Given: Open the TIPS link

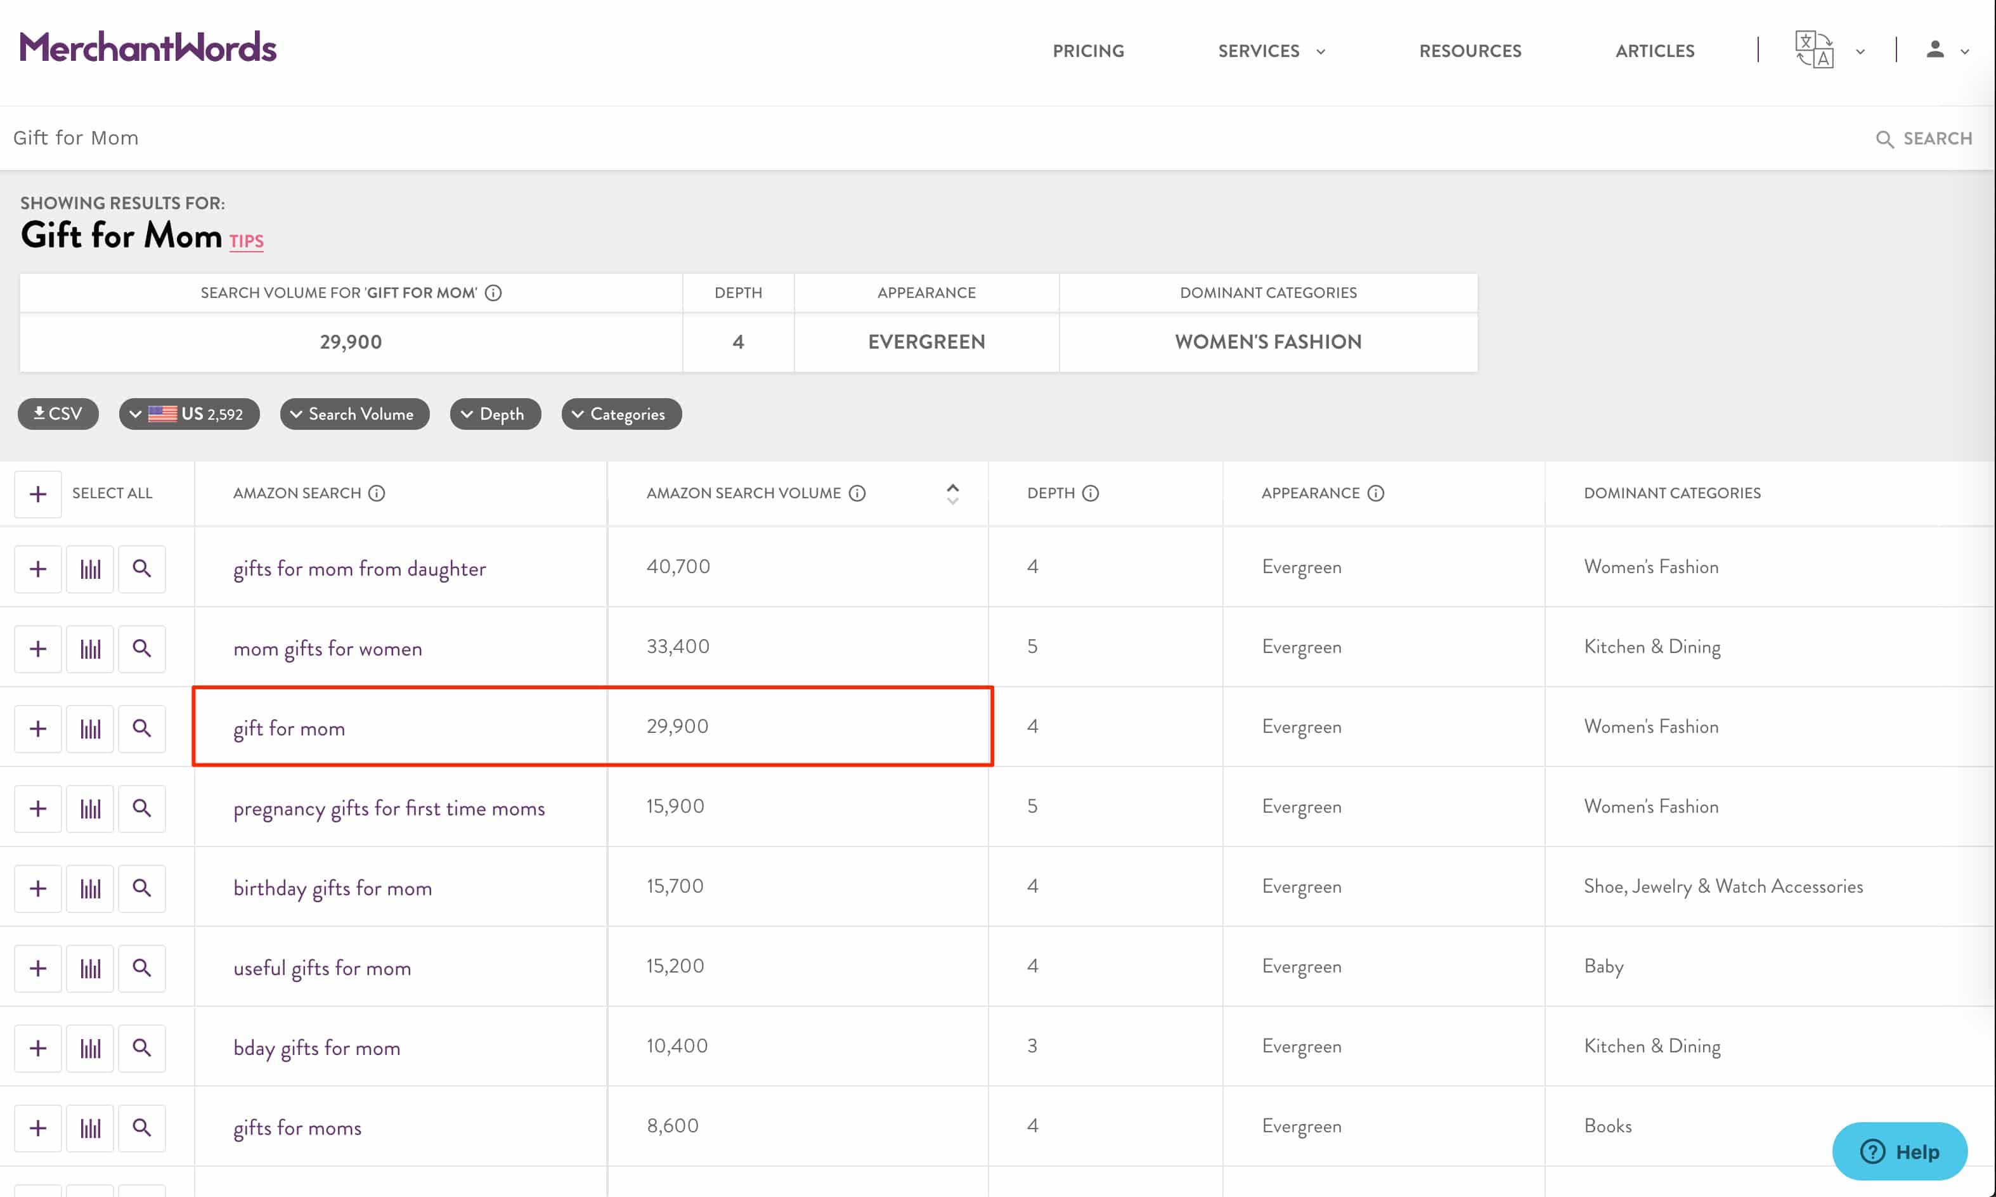Looking at the screenshot, I should 246,241.
